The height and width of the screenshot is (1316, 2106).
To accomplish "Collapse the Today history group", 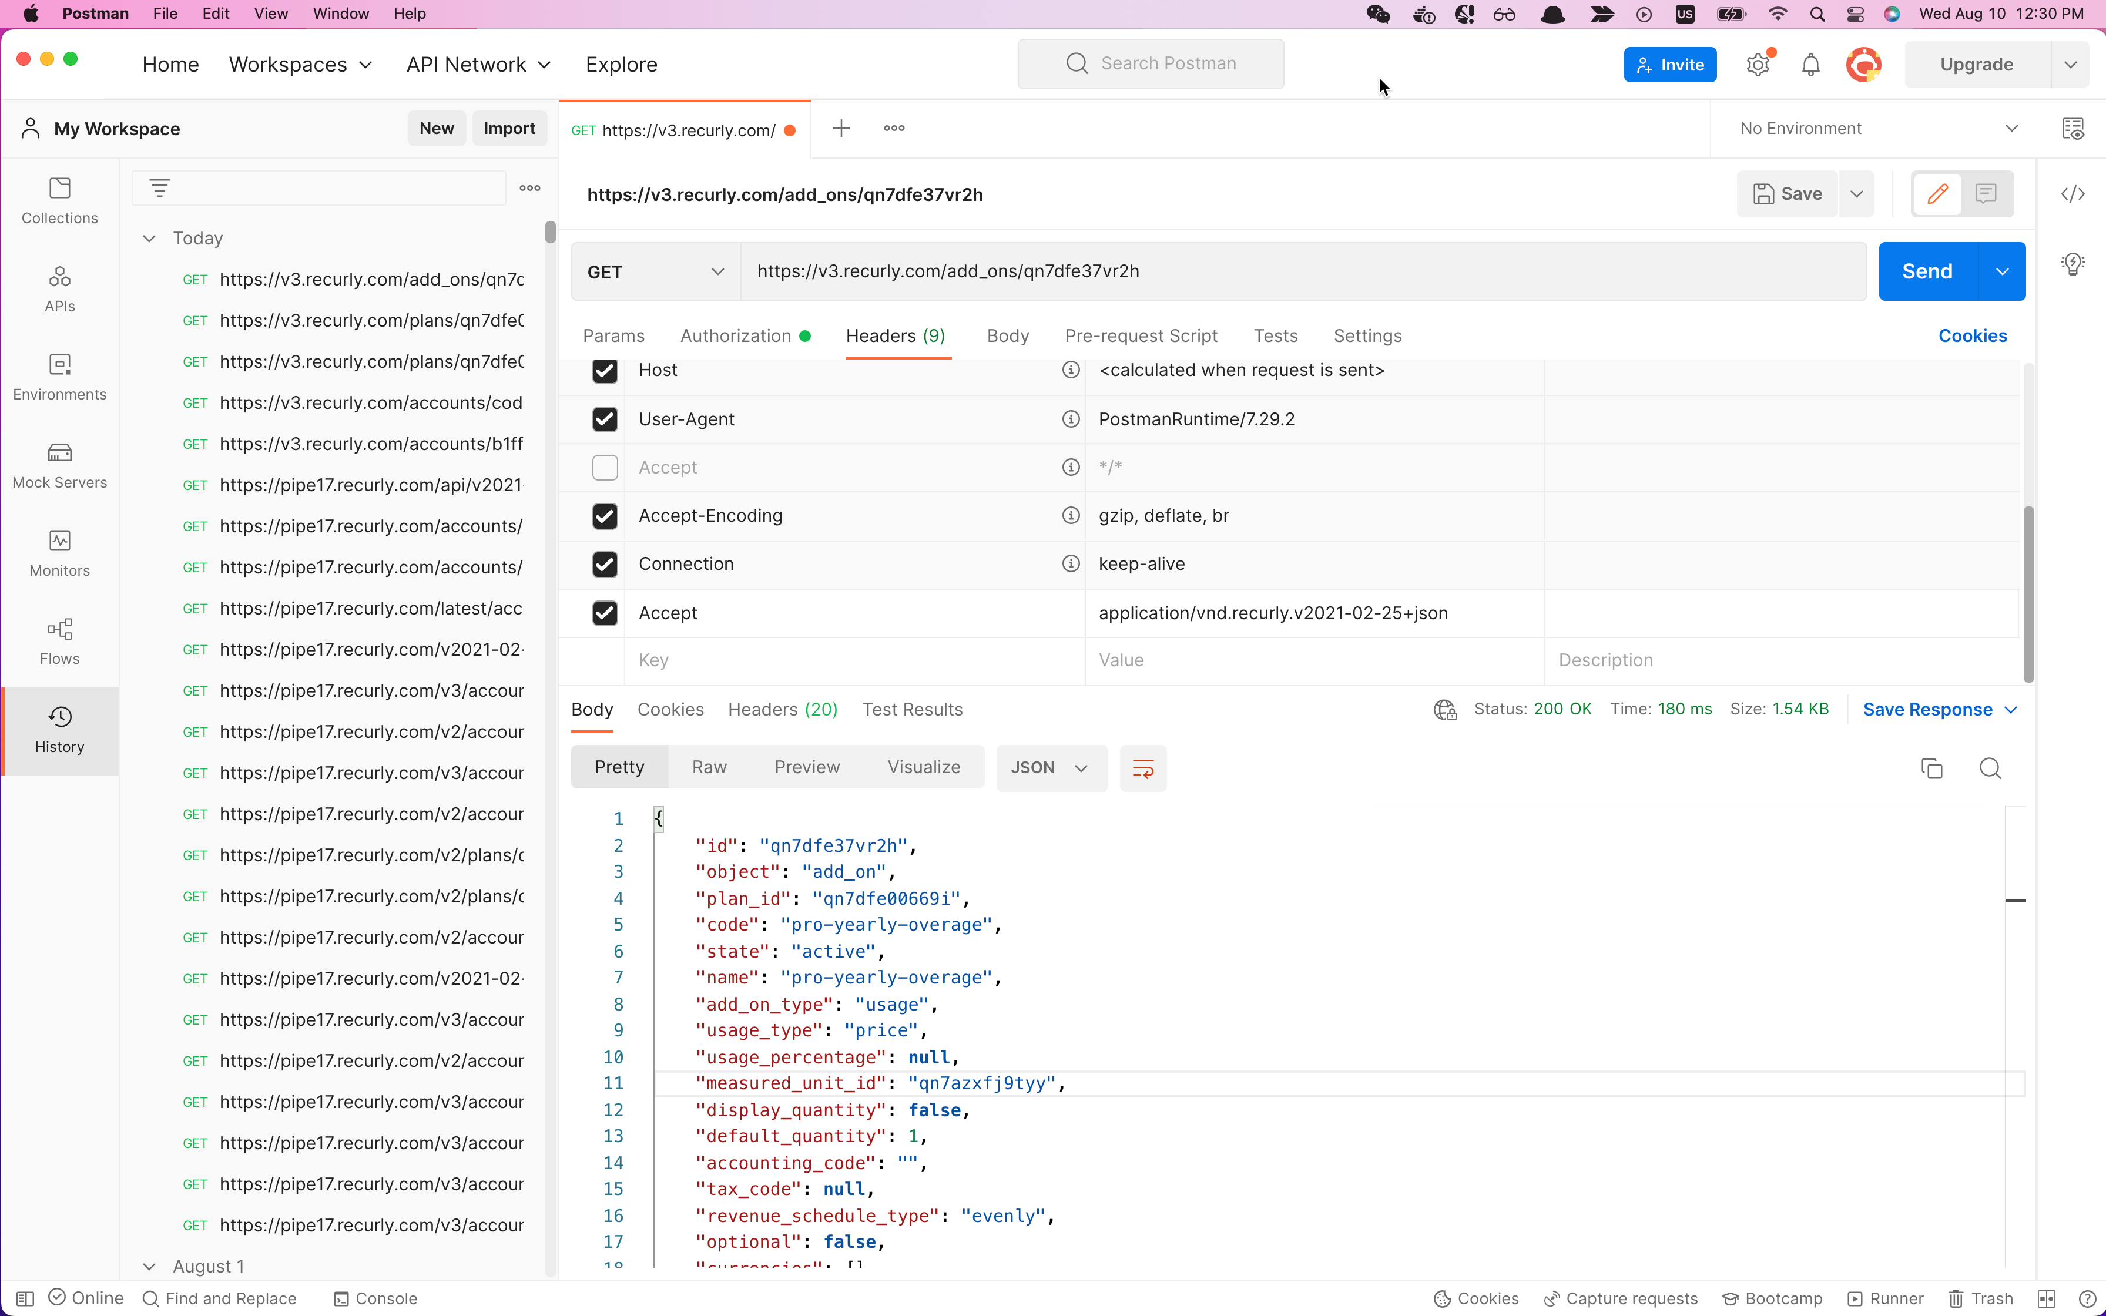I will [150, 239].
